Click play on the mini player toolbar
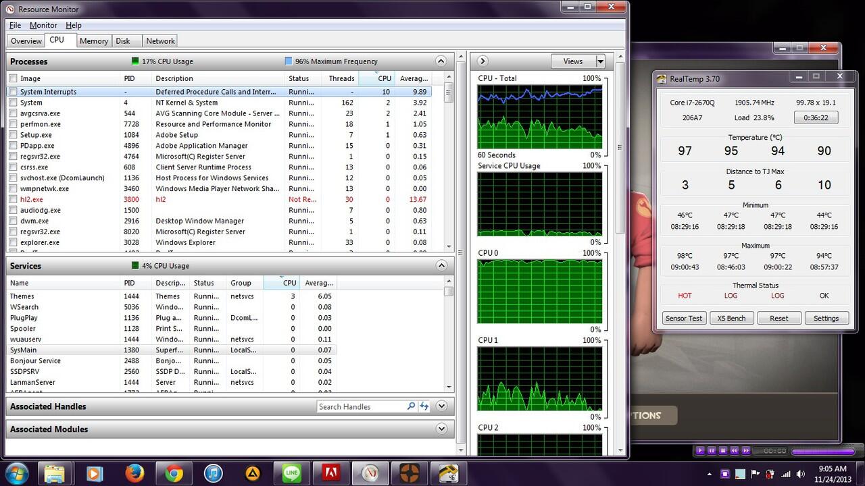This screenshot has width=865, height=486. 700,450
